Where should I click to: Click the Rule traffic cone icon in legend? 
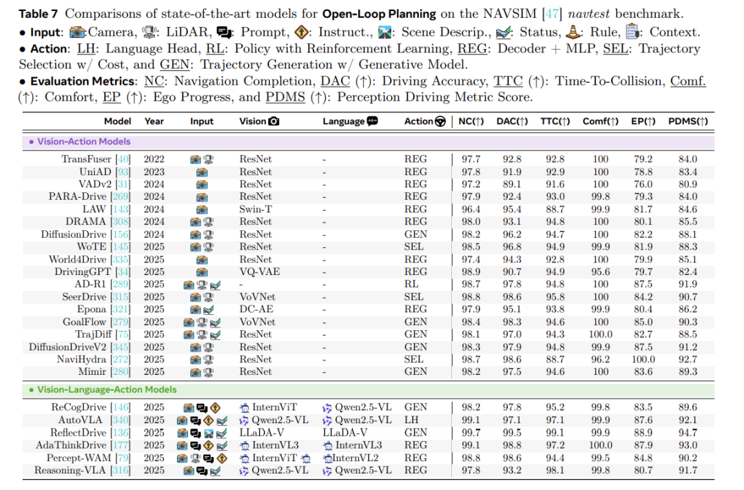pyautogui.click(x=571, y=32)
